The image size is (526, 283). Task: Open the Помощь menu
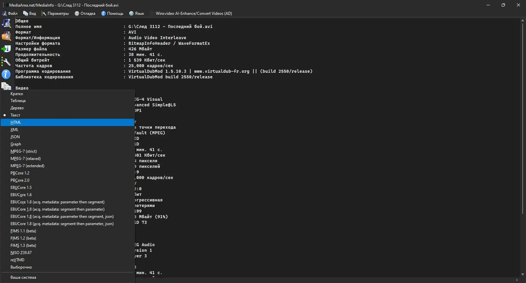pos(112,13)
